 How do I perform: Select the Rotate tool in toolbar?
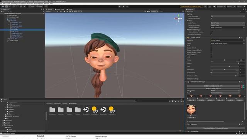(x=10, y=7)
